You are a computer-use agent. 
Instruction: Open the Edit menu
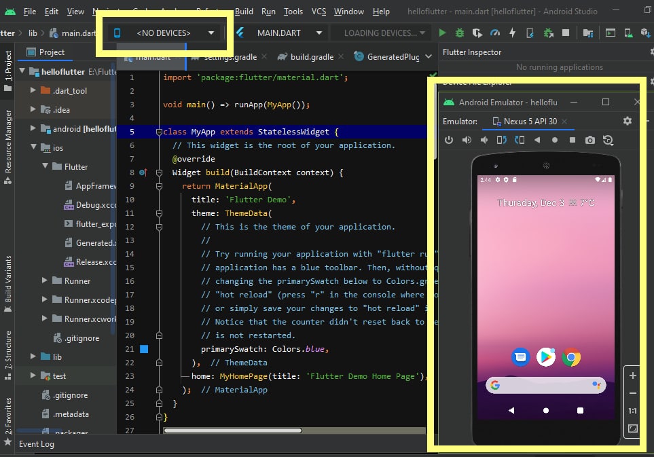pos(52,12)
